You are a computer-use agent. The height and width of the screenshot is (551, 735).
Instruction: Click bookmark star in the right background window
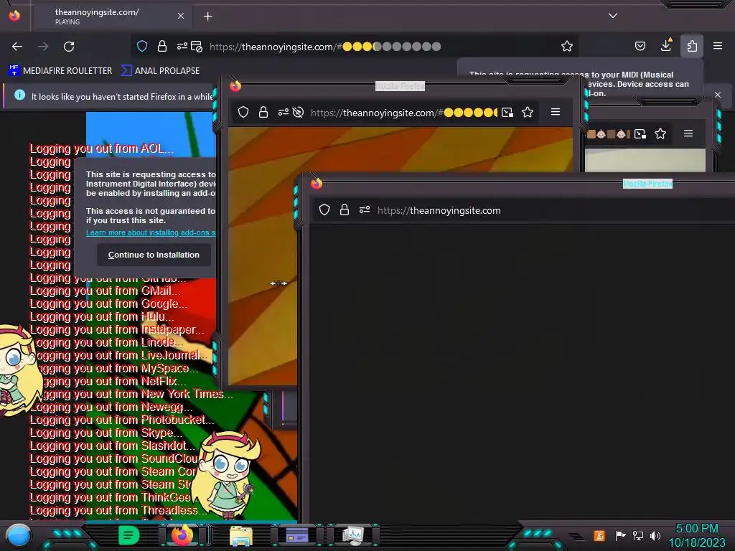tap(660, 133)
